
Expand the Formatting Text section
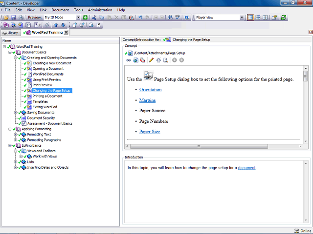tap(15, 135)
